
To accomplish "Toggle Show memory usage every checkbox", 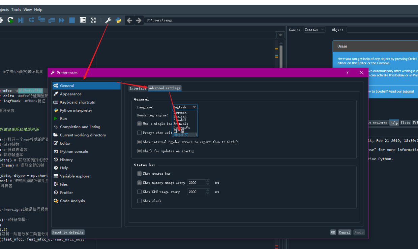I will coord(139,183).
